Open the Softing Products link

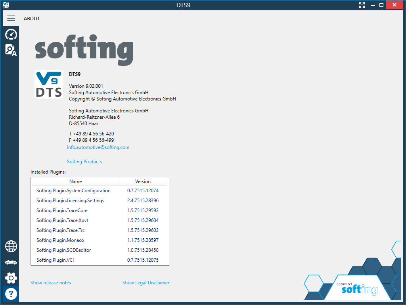[84, 162]
